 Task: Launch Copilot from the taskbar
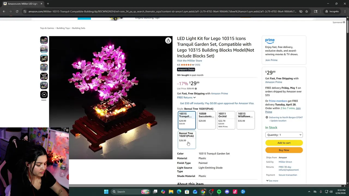pos(163,192)
